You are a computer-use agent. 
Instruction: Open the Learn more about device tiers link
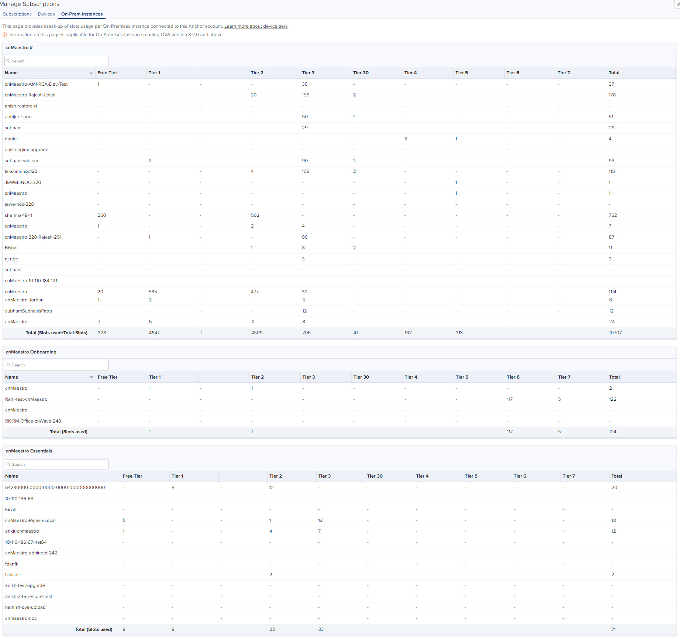click(256, 26)
